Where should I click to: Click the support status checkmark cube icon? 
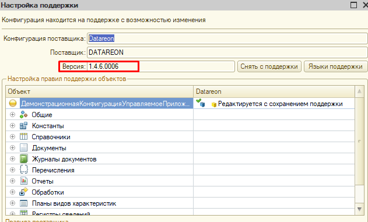coord(201,103)
